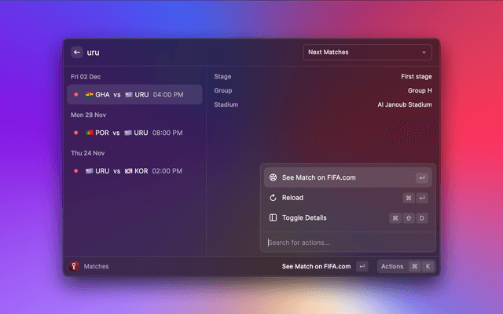This screenshot has width=503, height=314.
Task: Focus the Search for actions field
Action: [x=347, y=242]
